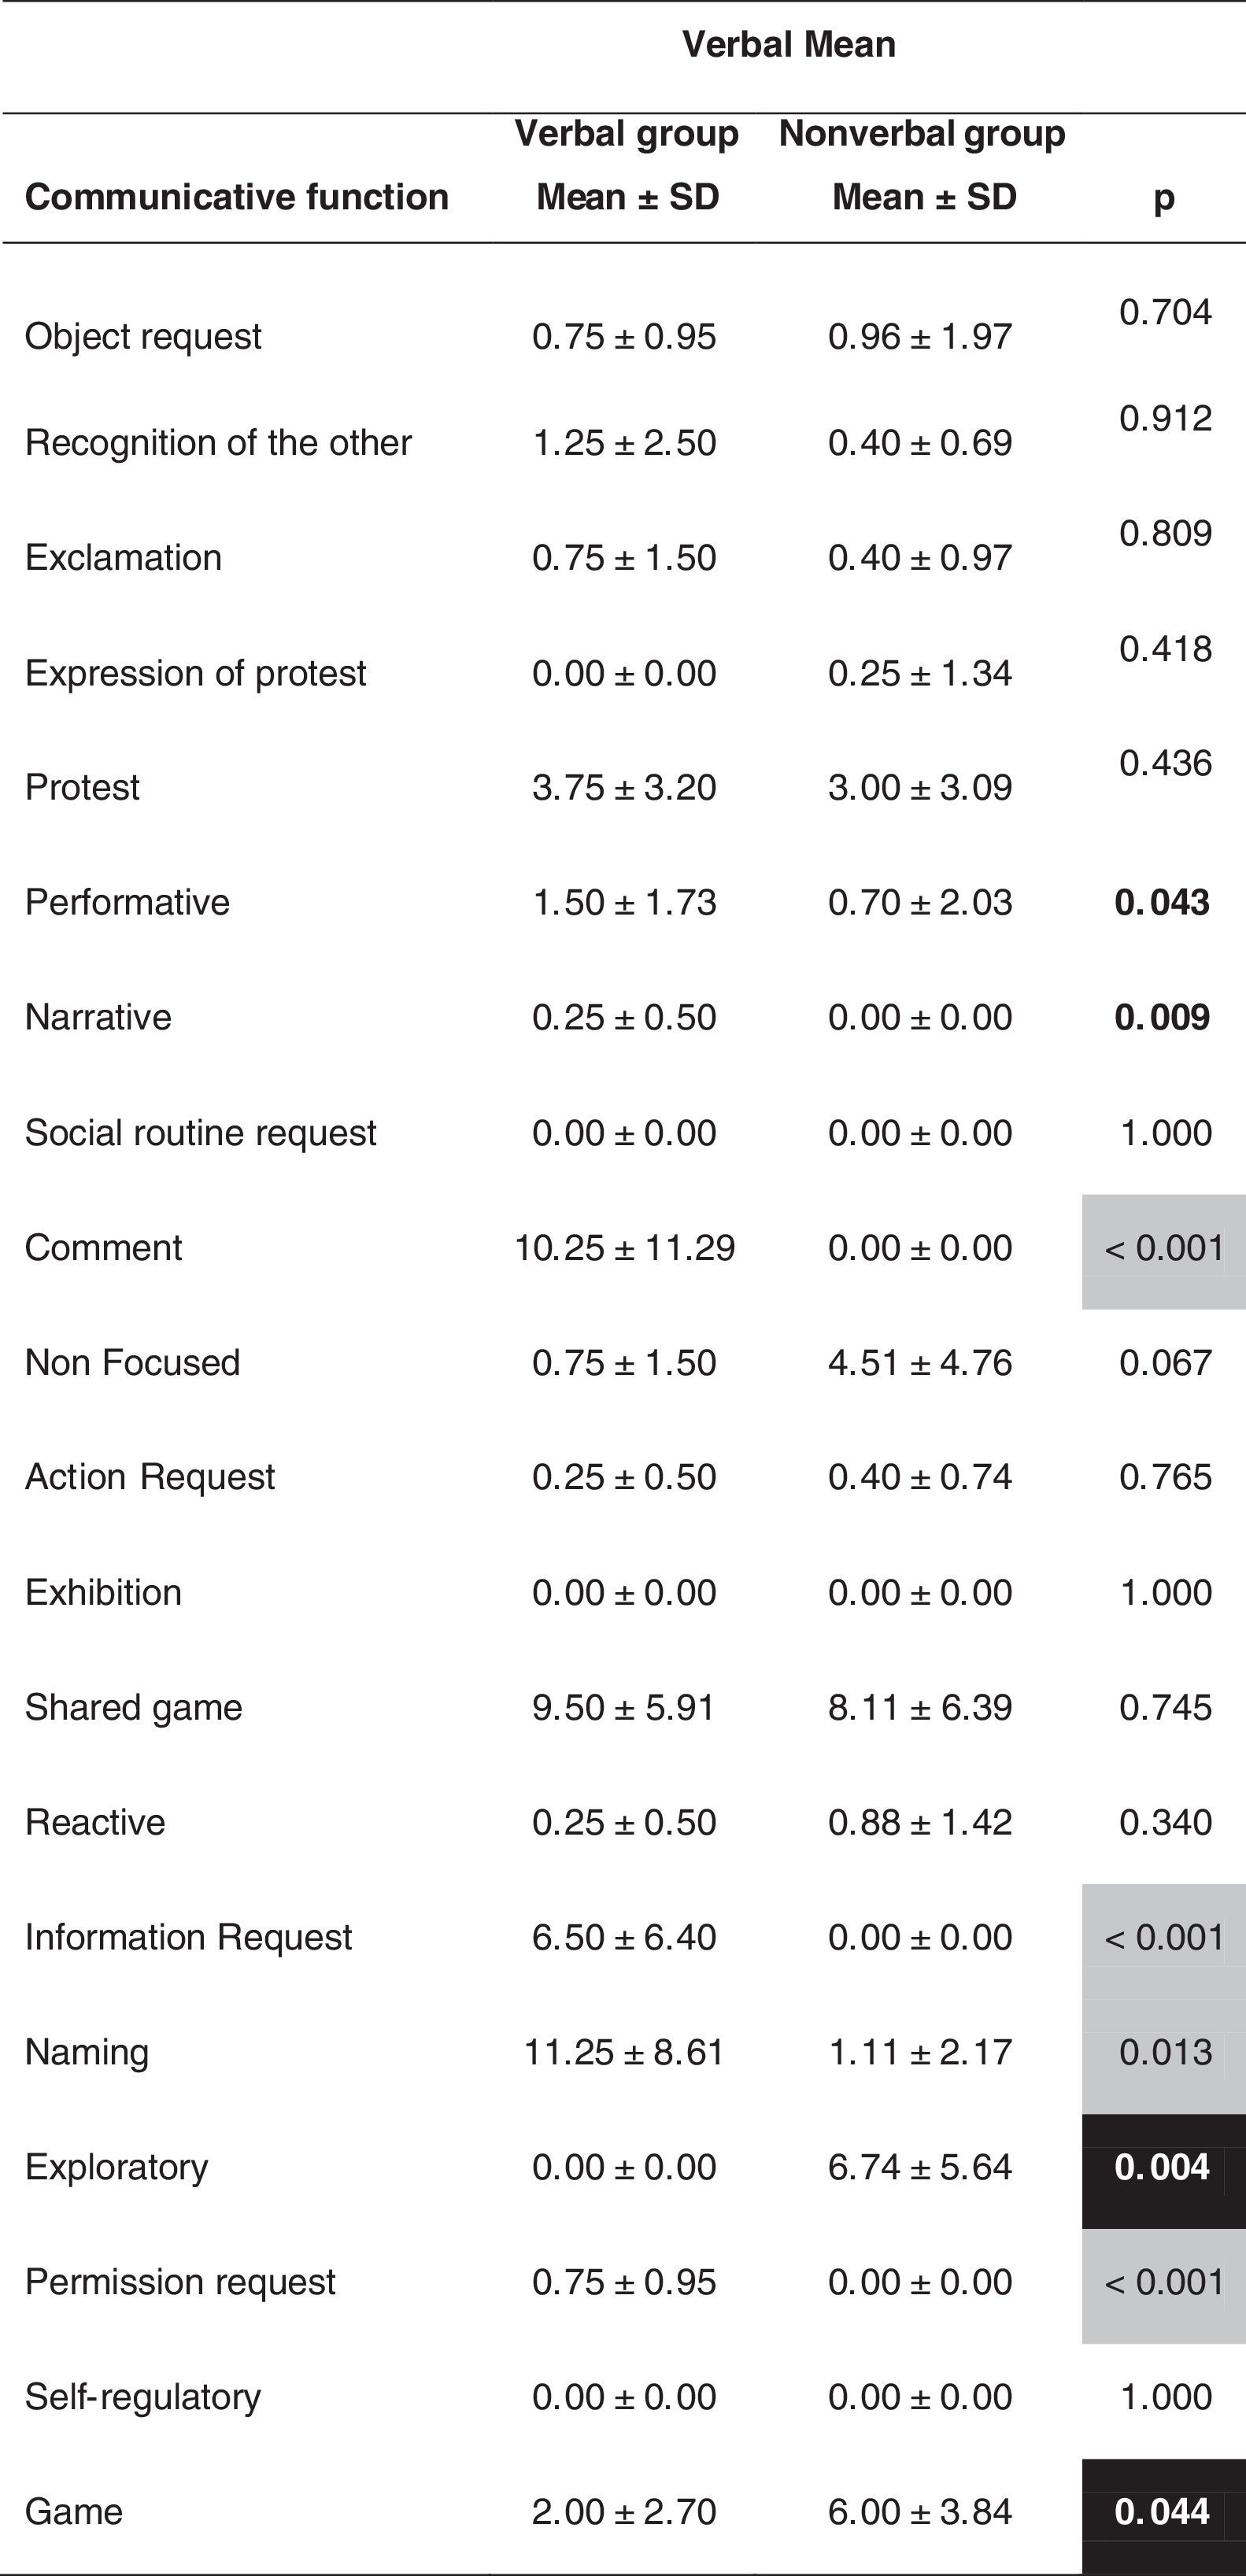Click the "Verbal group" column header

pyautogui.click(x=627, y=134)
